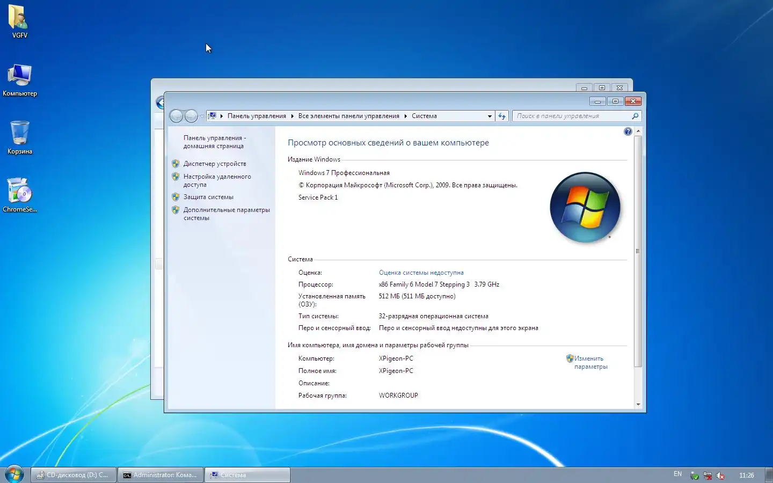The image size is (773, 483).
Task: Click the 512 МБ (511 МБ доступно) text
Action: pos(417,296)
